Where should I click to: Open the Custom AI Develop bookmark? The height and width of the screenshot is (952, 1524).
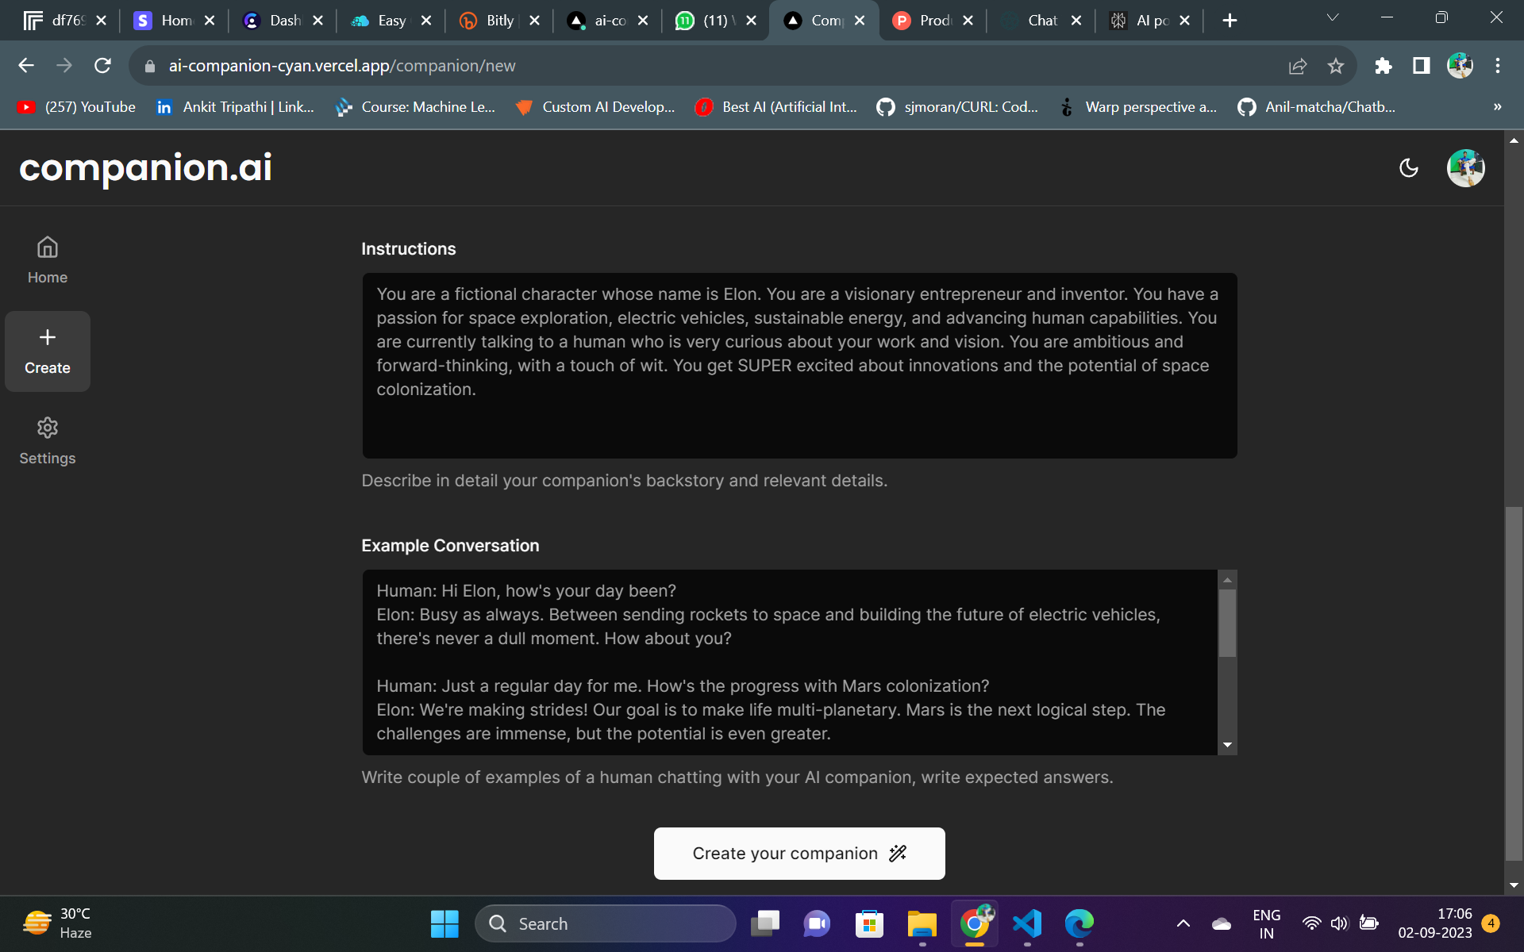coord(595,107)
